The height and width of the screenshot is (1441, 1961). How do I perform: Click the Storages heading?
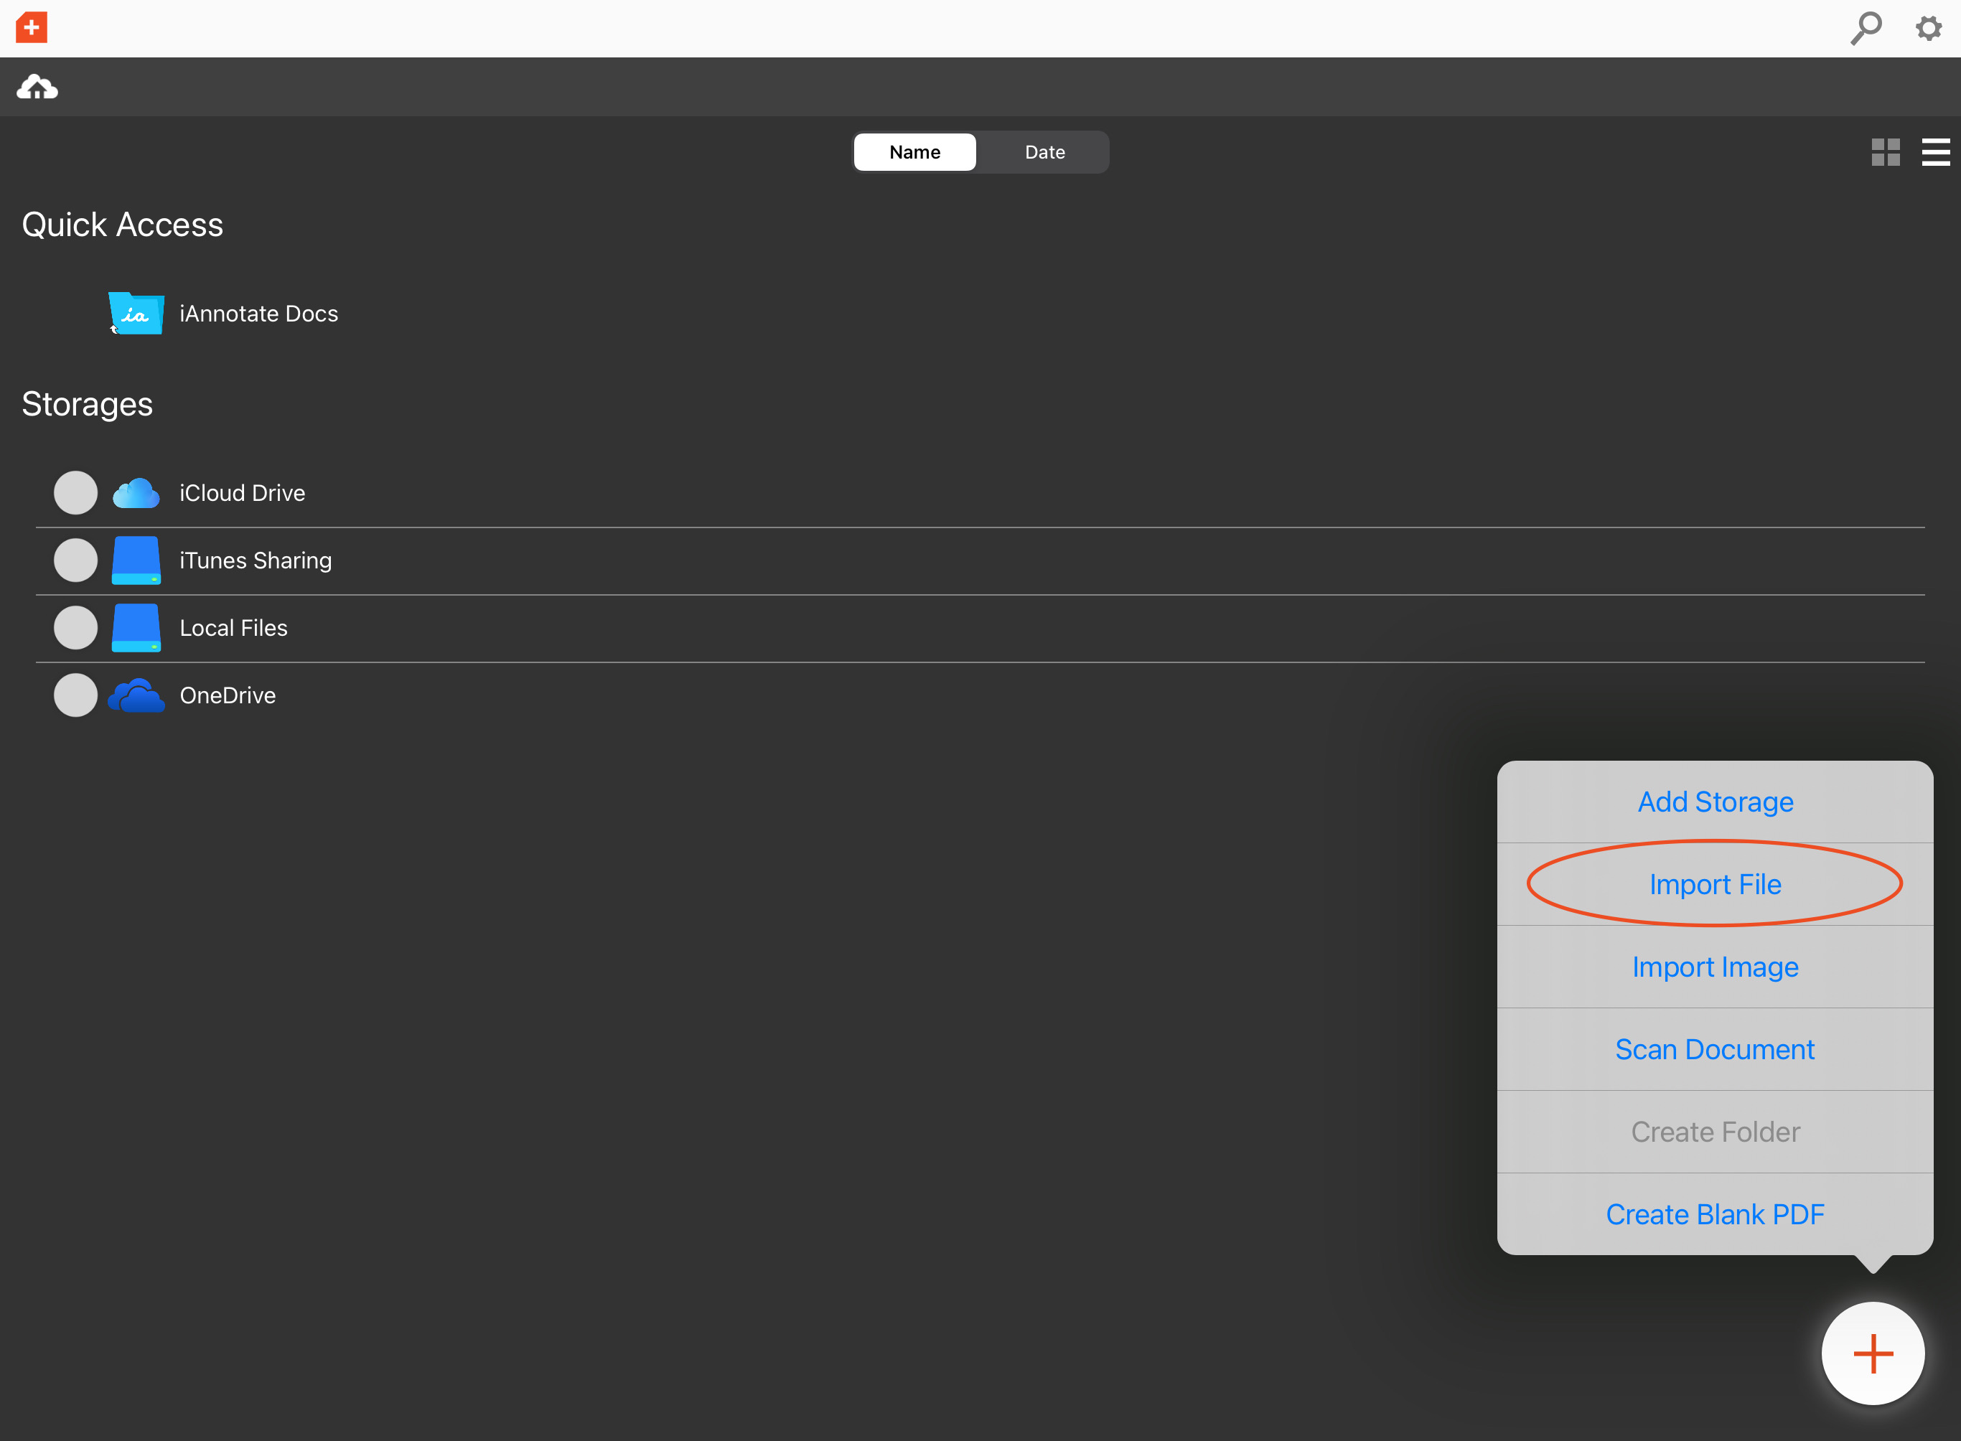coord(88,405)
